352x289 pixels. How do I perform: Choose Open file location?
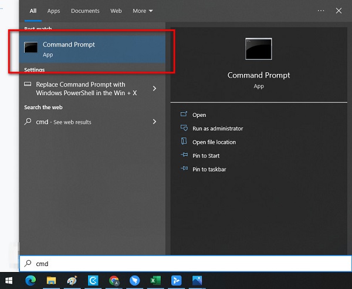[214, 142]
